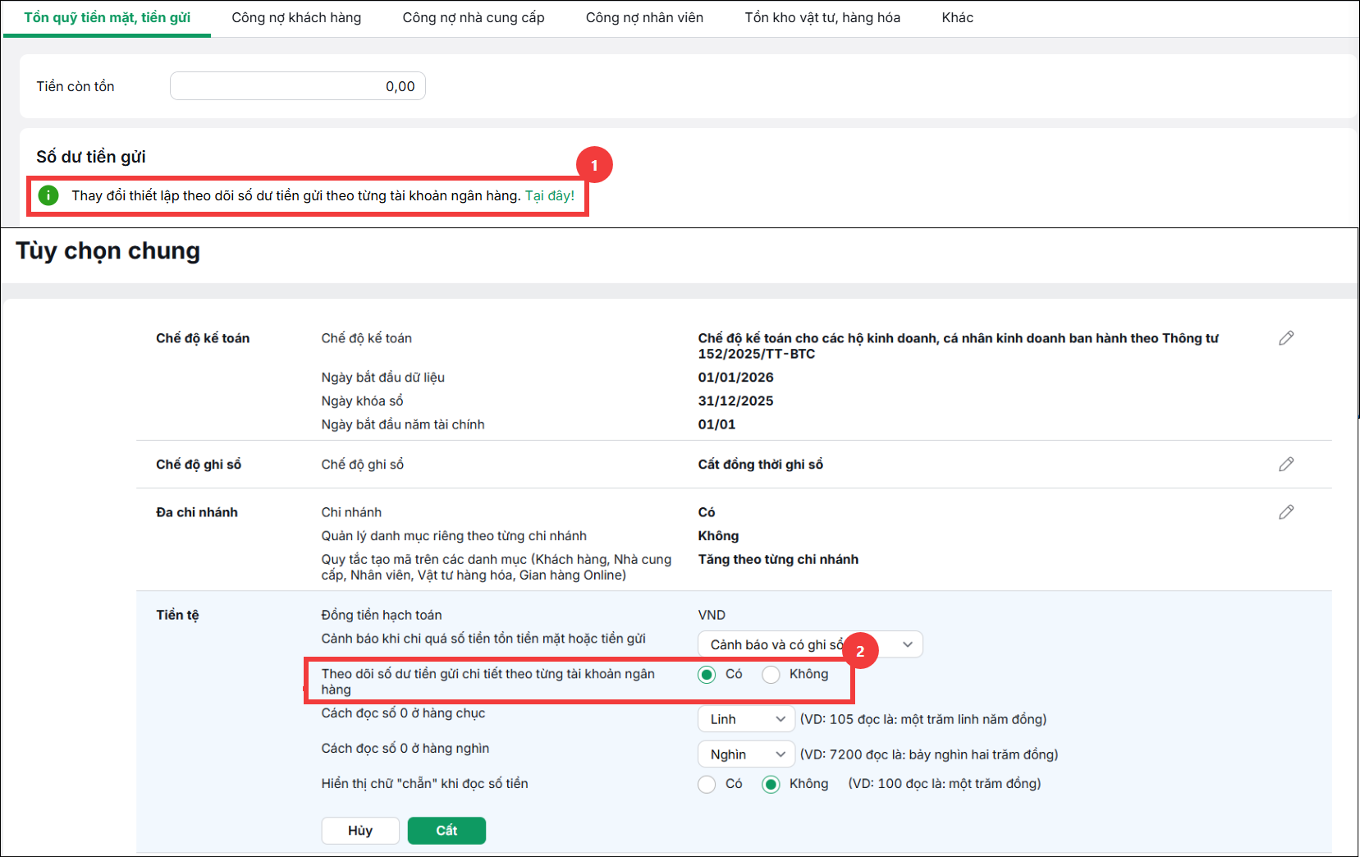Click the Tiền tệ section label
Viewport: 1364px width, 857px height.
click(177, 615)
